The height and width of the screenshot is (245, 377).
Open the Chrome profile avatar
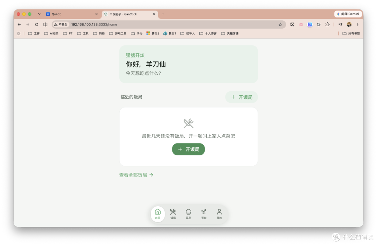tap(349, 24)
